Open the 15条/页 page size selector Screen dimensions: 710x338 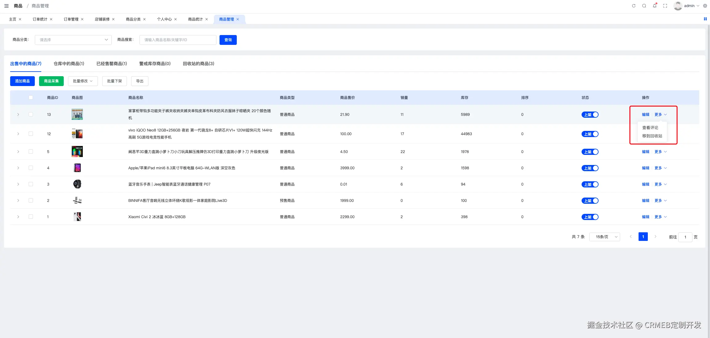(x=604, y=237)
